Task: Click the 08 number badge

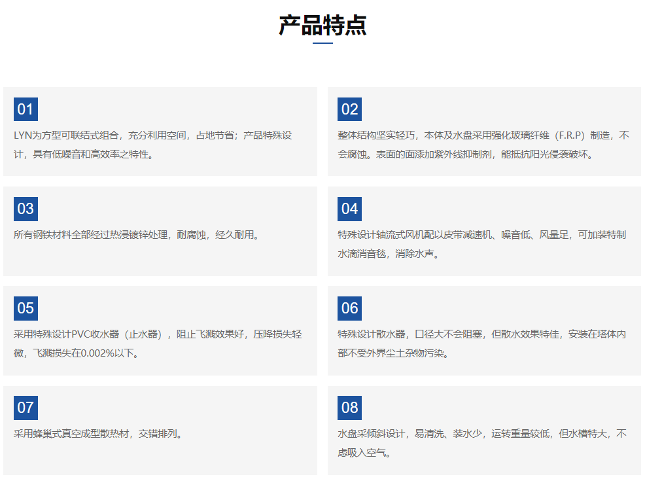Action: tap(349, 408)
